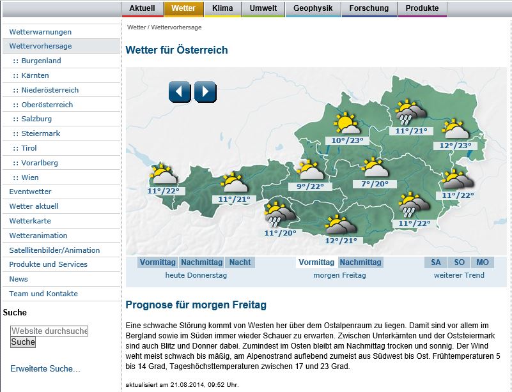Click the sunny icon above 10°/23°

347,123
